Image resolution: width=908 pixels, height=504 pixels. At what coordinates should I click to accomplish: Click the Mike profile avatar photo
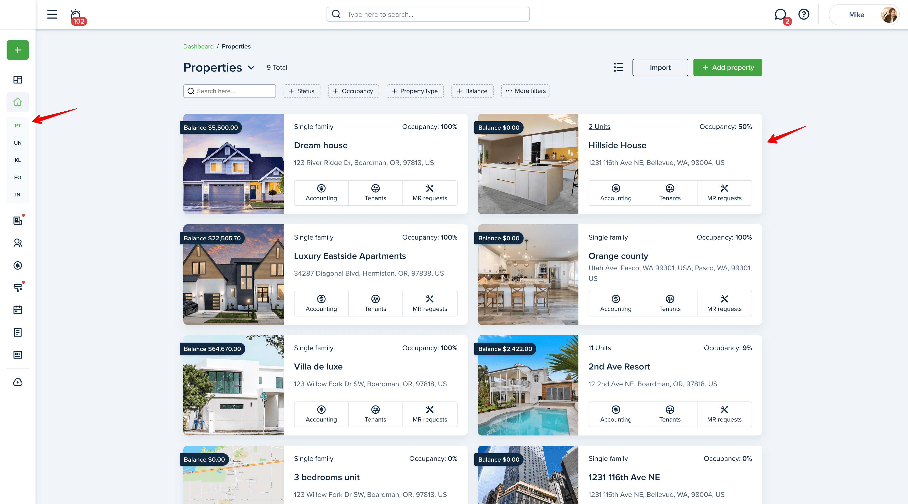click(x=889, y=14)
